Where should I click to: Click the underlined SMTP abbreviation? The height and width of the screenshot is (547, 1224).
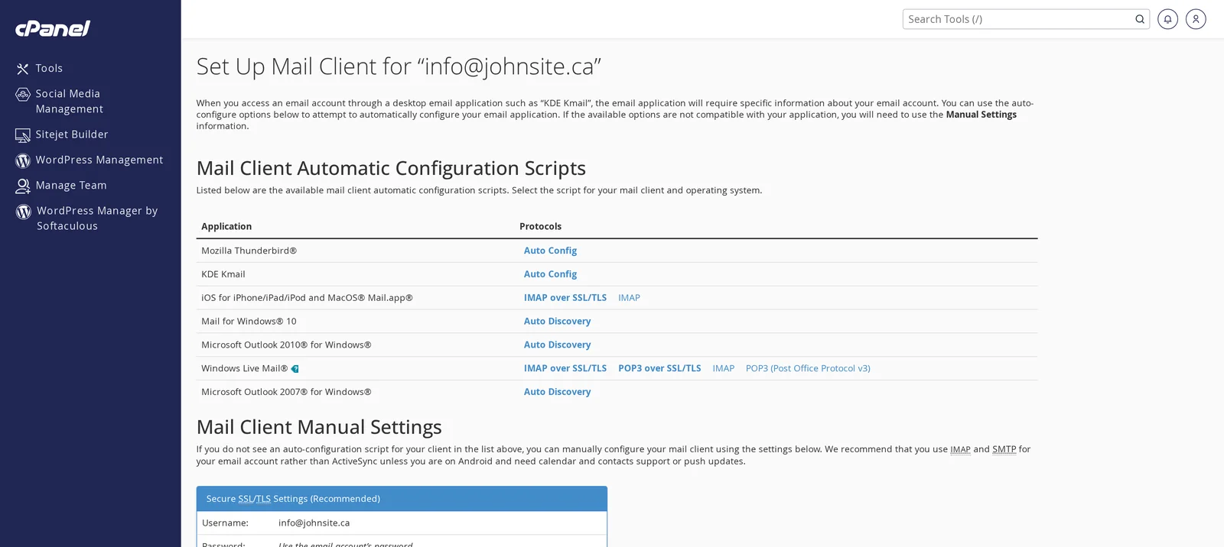click(1004, 449)
